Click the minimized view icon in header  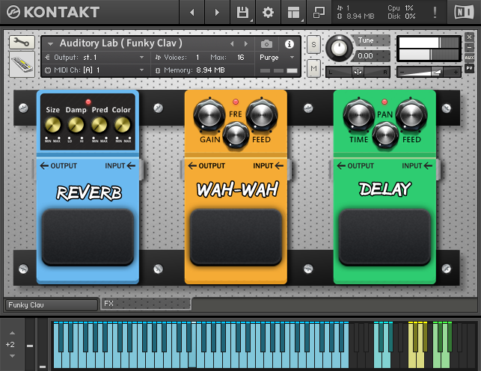(x=319, y=12)
